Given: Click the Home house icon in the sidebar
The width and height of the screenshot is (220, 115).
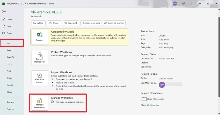Looking at the screenshot, I should click(4, 19).
